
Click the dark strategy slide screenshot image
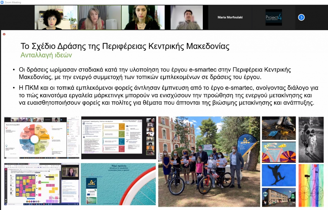point(119,138)
